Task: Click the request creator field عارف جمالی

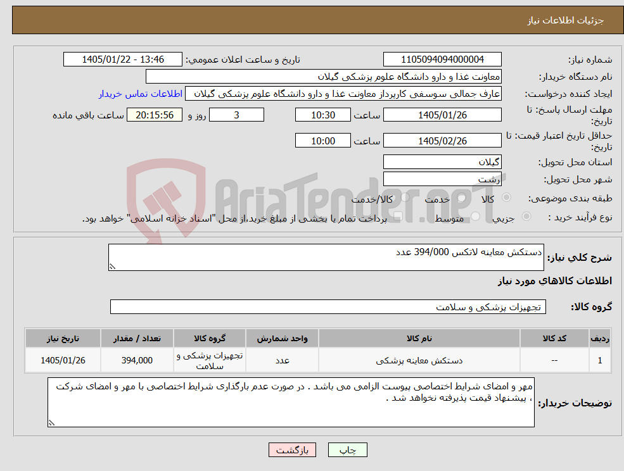Action: coord(343,94)
